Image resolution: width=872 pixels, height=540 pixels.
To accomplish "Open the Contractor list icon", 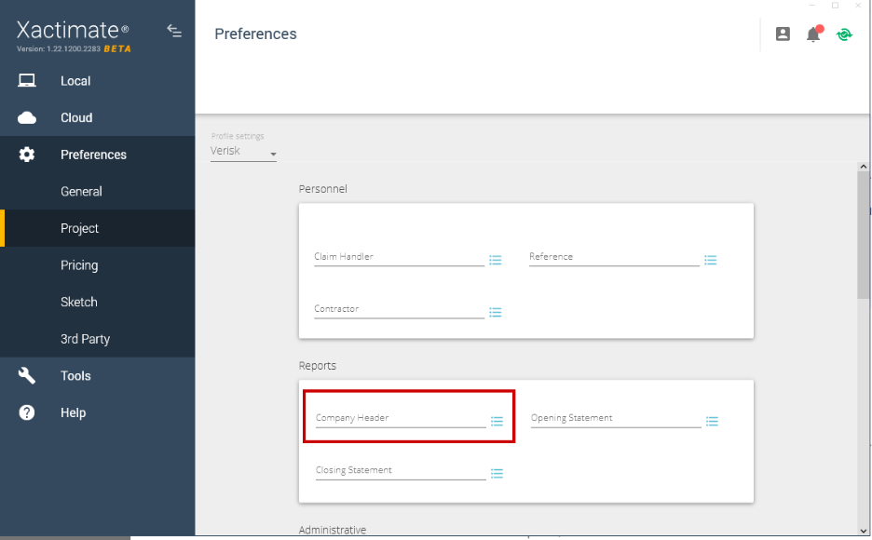I will click(x=496, y=313).
